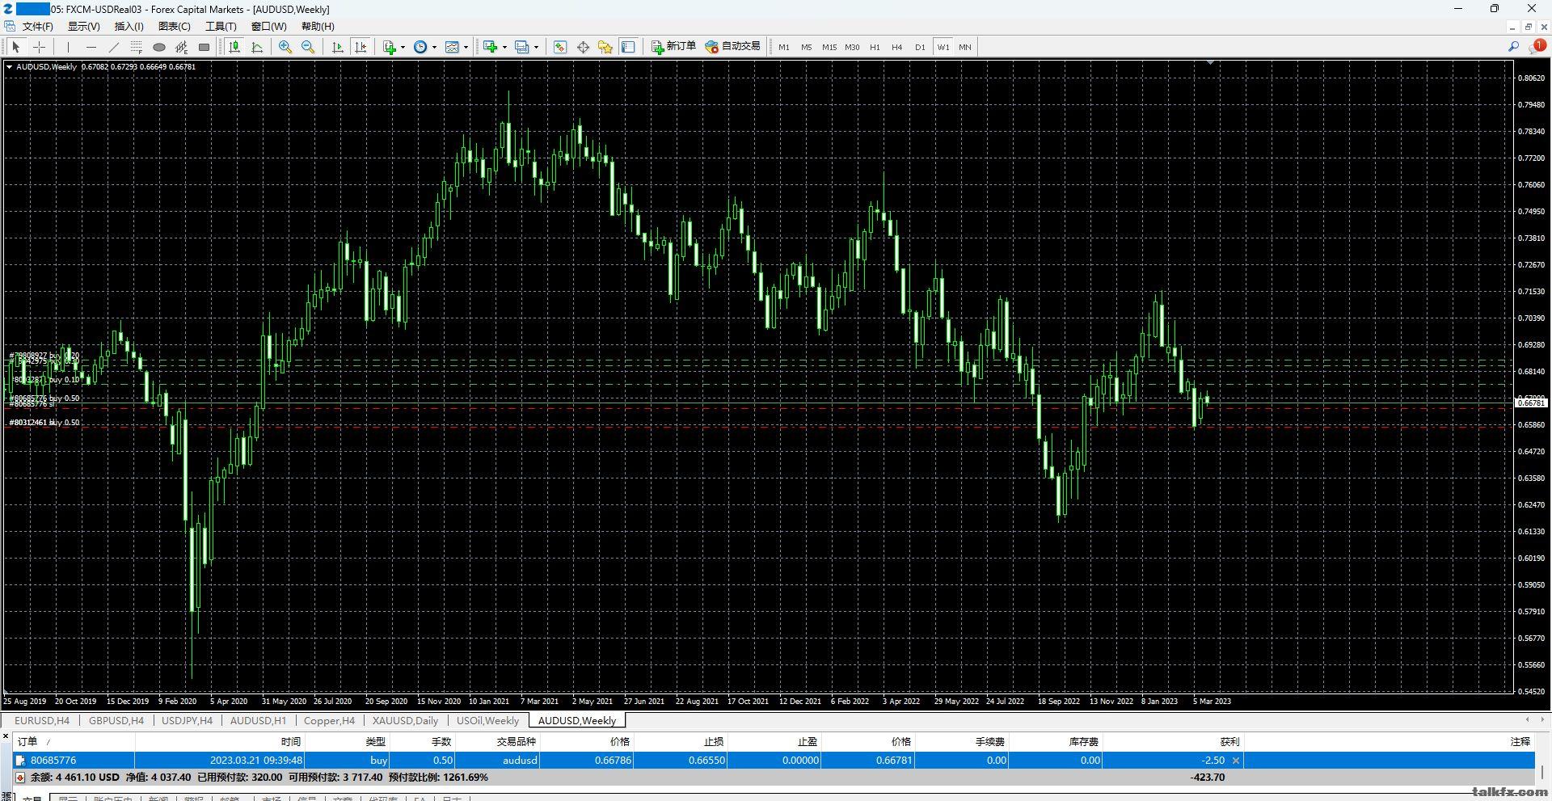
Task: Select the Fibonacci retracement tool
Action: (x=137, y=47)
